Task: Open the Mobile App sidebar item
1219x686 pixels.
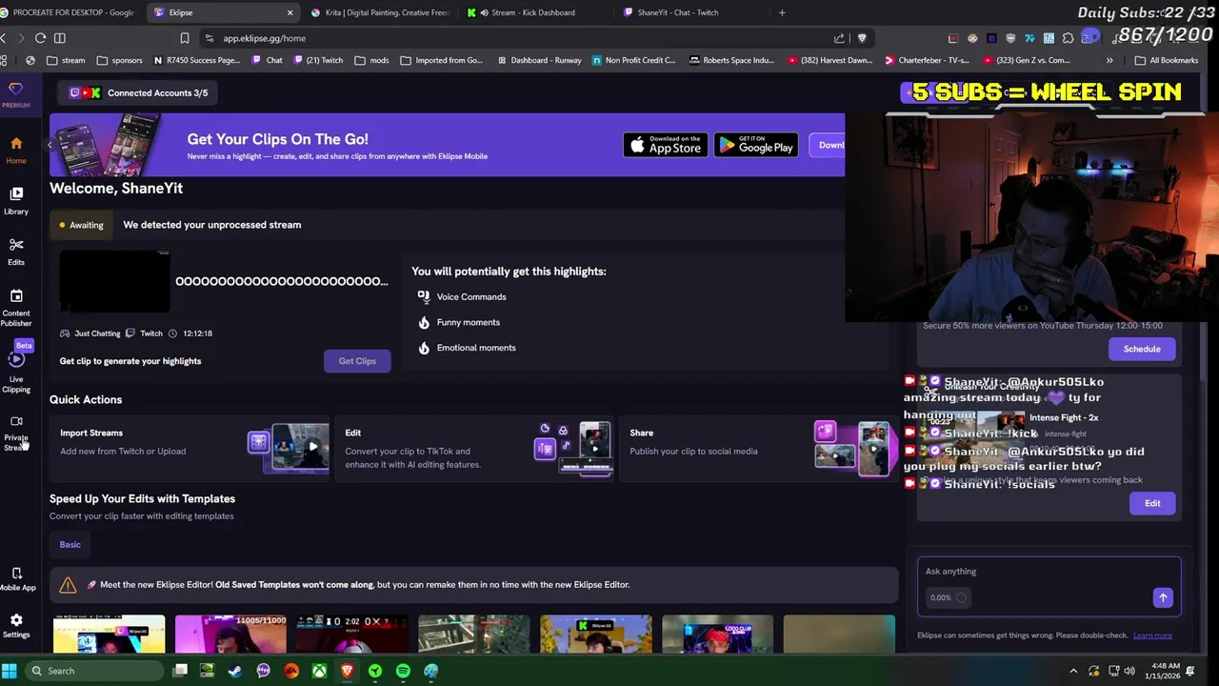Action: tap(17, 578)
